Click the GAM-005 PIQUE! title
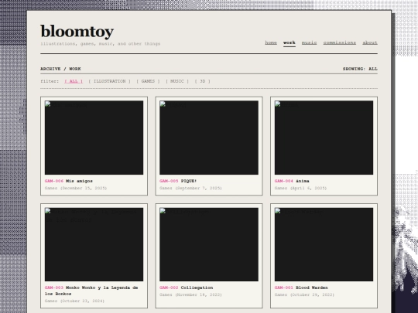418x313 pixels. [x=178, y=181]
